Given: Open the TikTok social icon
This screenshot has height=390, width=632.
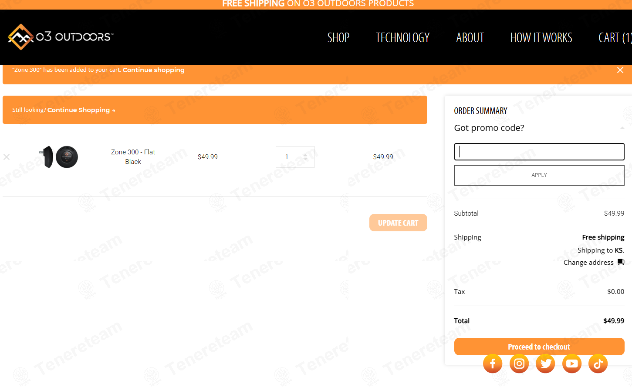Looking at the screenshot, I should click(x=598, y=363).
